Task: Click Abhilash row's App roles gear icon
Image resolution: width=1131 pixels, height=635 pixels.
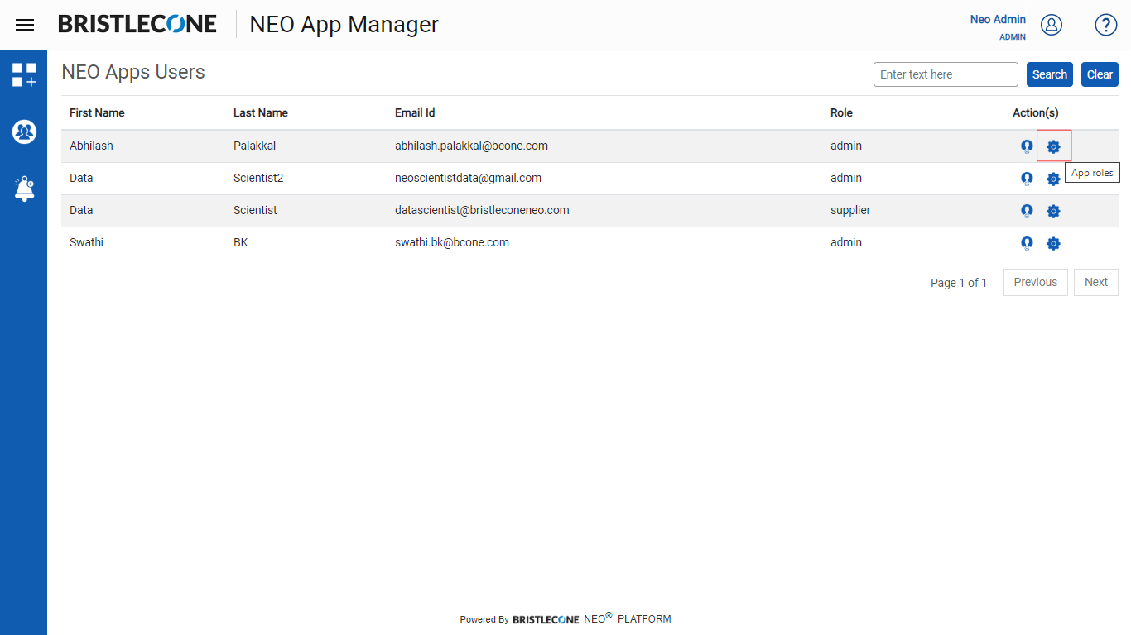Action: point(1053,146)
